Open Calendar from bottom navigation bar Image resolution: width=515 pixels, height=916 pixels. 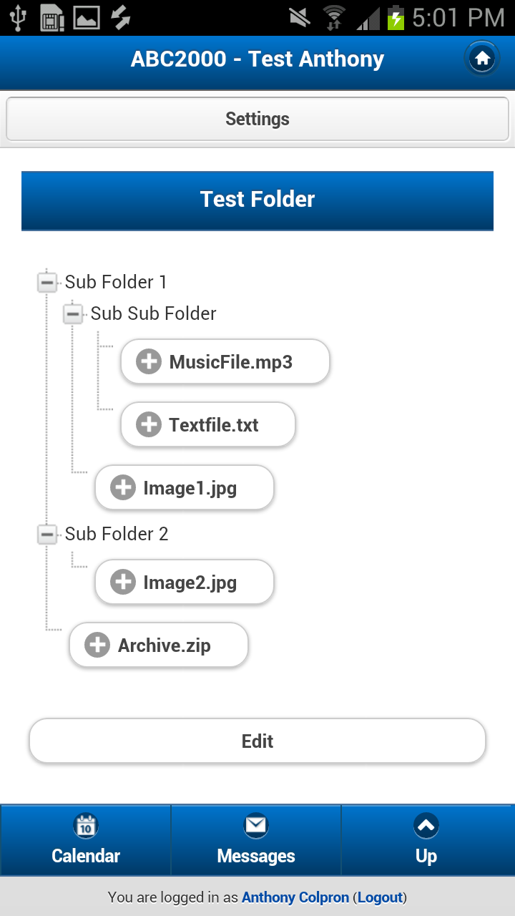(86, 840)
